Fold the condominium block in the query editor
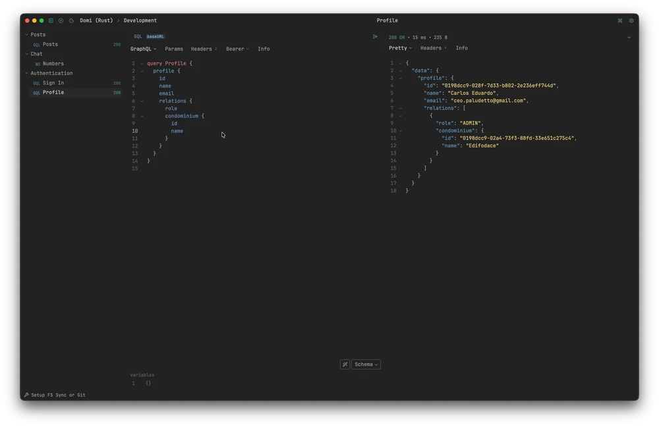The width and height of the screenshot is (659, 427). (x=142, y=116)
